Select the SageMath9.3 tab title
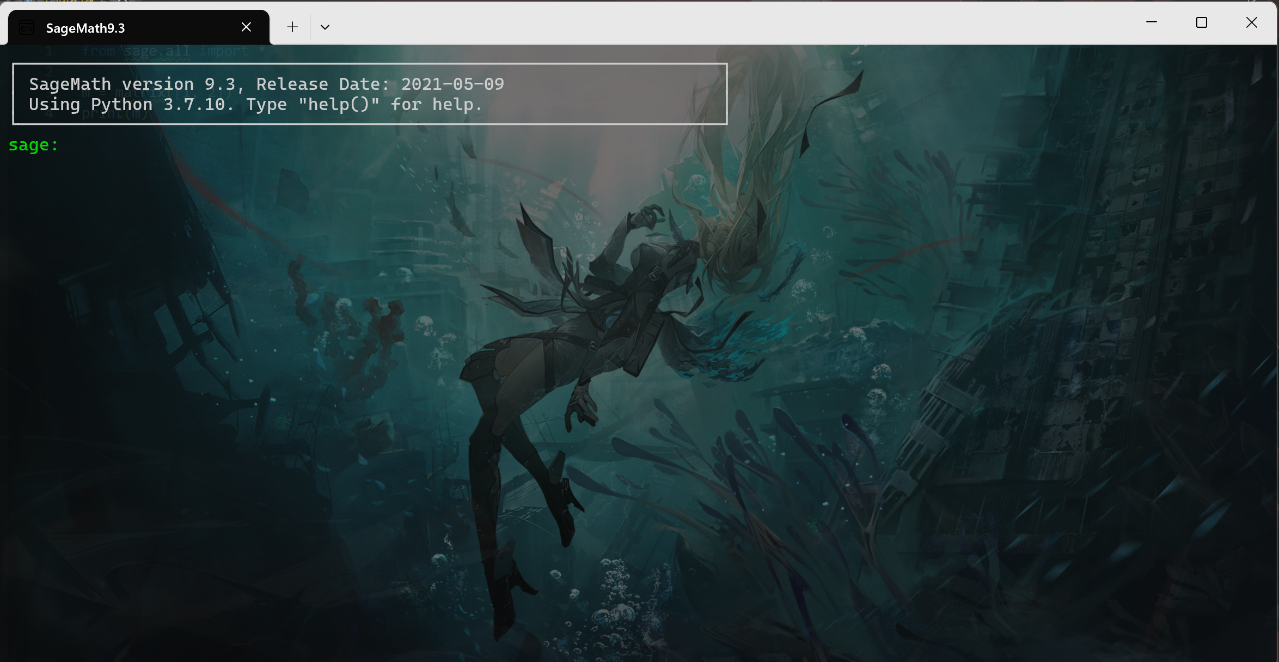Screen dimensions: 1279x662 [85, 28]
